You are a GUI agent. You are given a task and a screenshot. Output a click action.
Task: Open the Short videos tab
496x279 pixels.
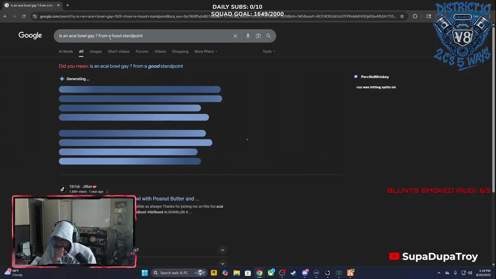pos(119,51)
